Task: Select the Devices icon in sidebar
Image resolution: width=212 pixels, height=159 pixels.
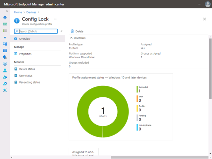Action: (5, 44)
